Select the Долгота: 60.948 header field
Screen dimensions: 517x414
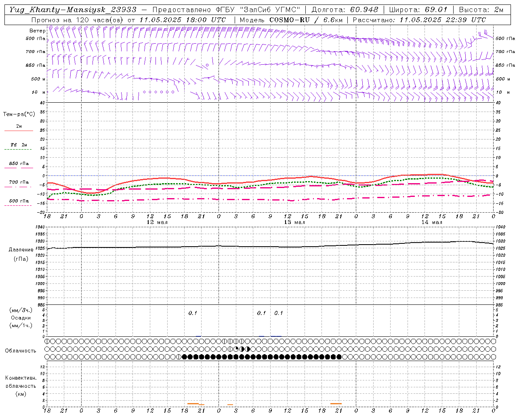tap(345, 10)
